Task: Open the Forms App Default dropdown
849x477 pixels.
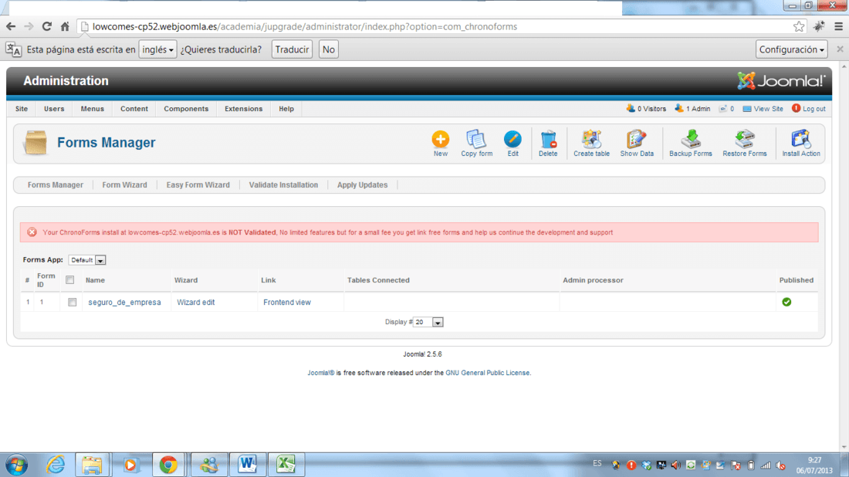Action: coord(86,260)
